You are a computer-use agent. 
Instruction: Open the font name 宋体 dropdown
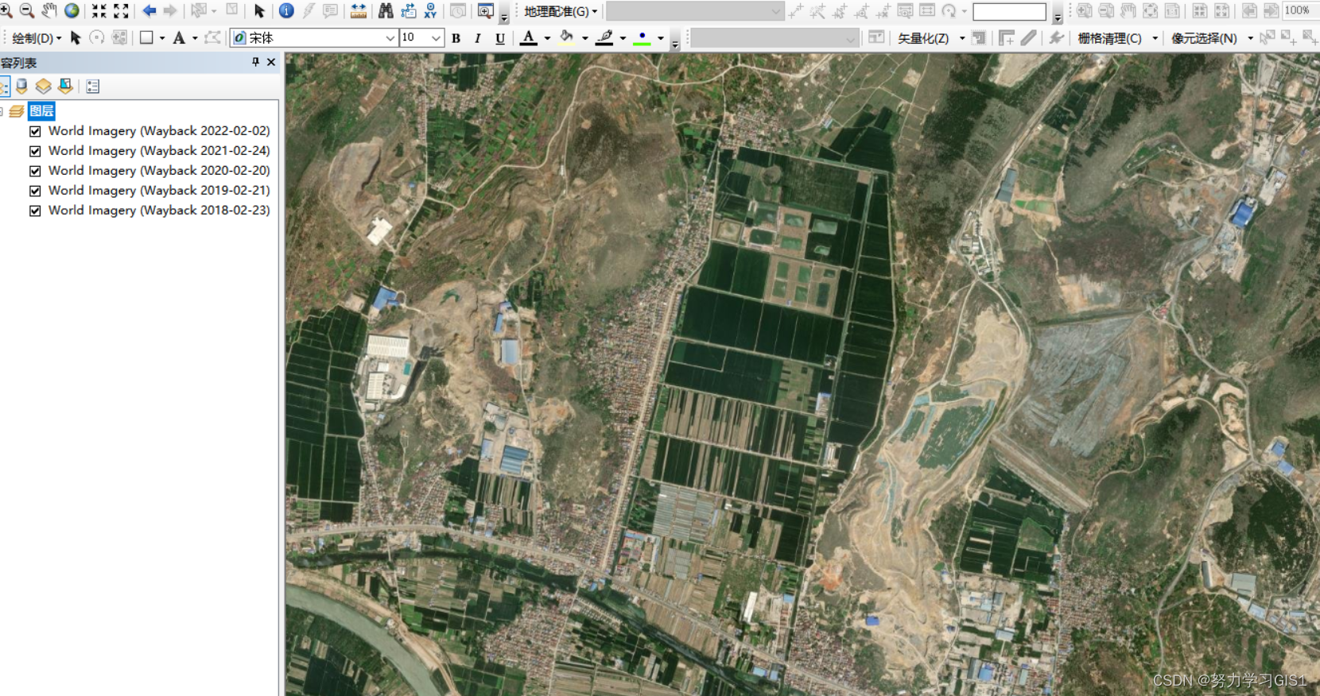(390, 37)
